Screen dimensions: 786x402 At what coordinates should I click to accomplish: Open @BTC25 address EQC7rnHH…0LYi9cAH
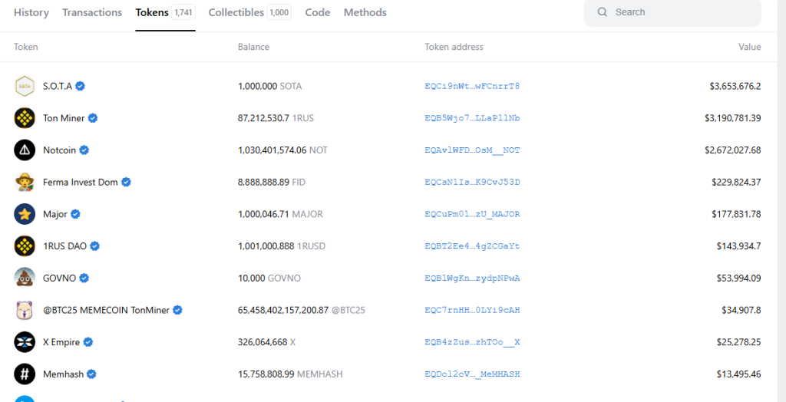click(472, 310)
